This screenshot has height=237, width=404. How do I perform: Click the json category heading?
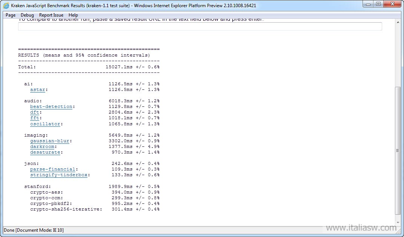coord(31,163)
